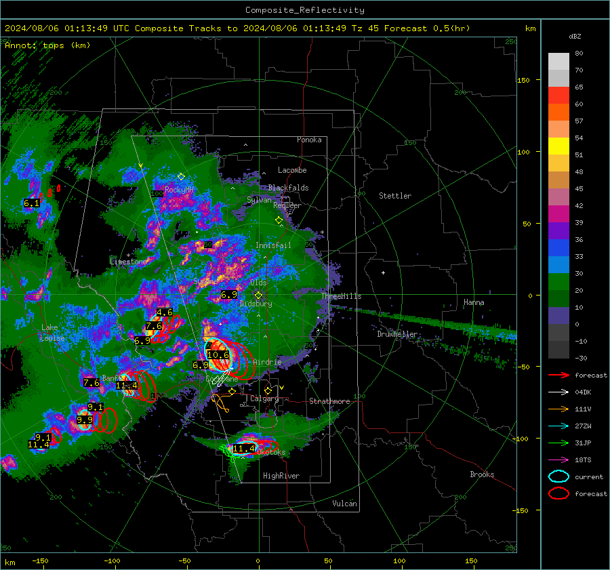
Task: Click the Ponoka town label
Action: pos(309,140)
